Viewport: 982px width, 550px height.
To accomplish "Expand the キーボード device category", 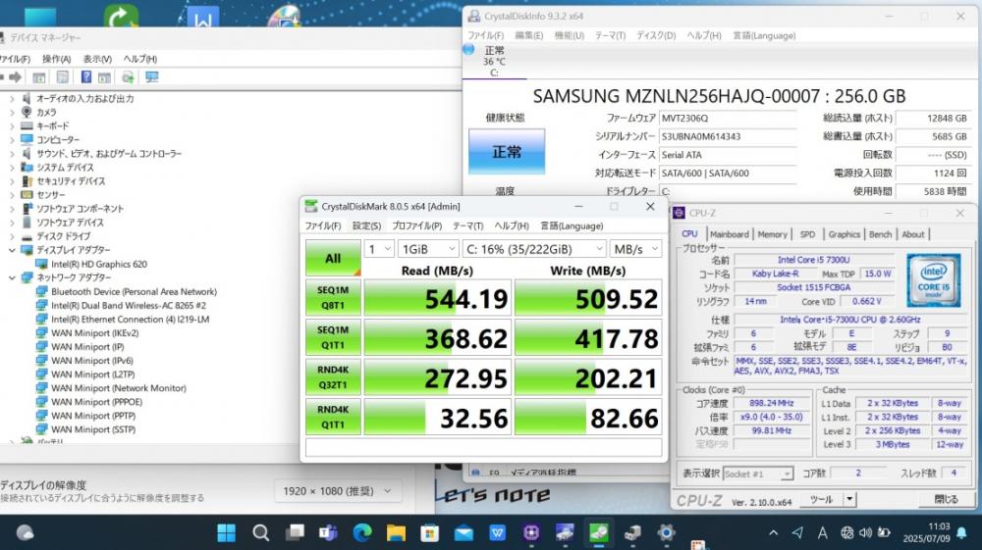I will [x=12, y=125].
